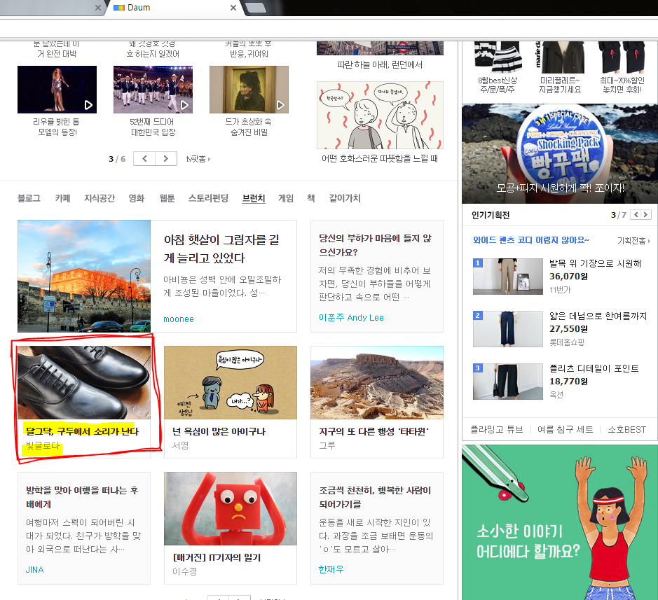
Task: Switch to the 카페 tab
Action: pos(62,198)
